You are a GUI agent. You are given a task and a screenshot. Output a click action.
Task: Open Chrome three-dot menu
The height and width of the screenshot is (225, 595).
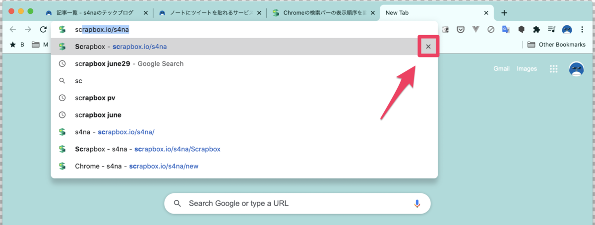582,30
